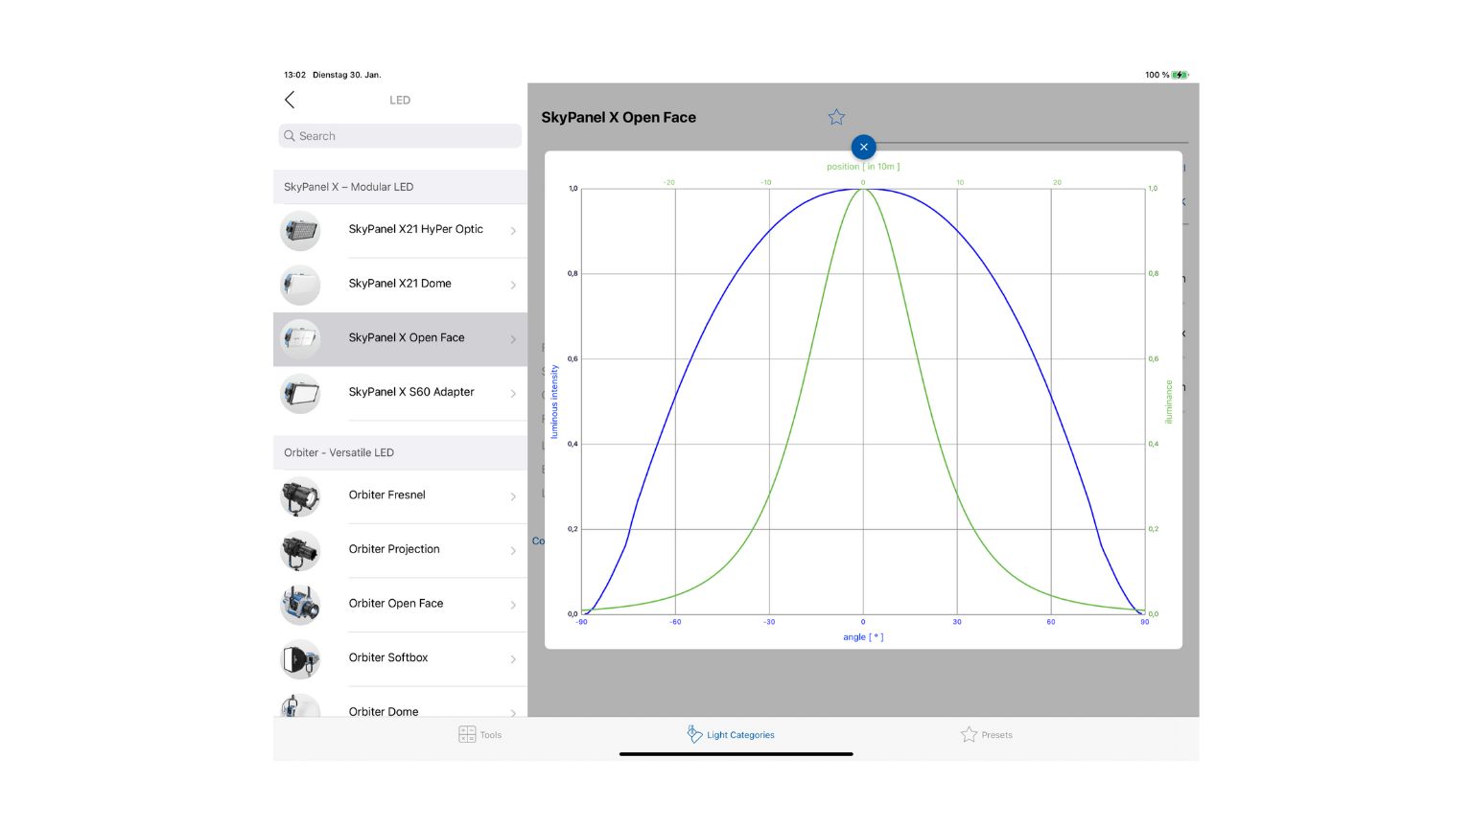Expand chevron for Orbiter Softbox
Viewport: 1473px width, 828px height.
pyautogui.click(x=513, y=658)
